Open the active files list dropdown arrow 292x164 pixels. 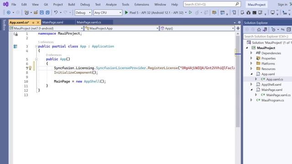click(x=235, y=22)
